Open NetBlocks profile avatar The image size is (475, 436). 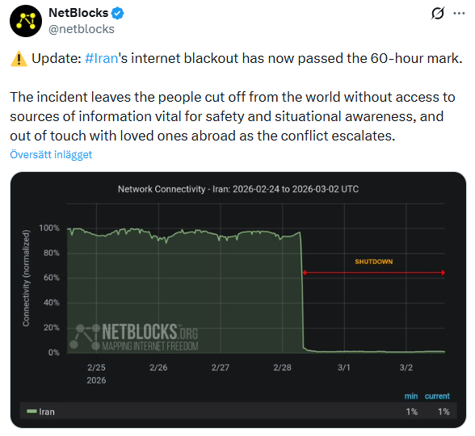pos(26,21)
